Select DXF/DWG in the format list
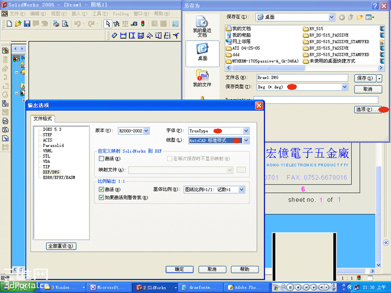This screenshot has height=293, width=391. coord(51,171)
